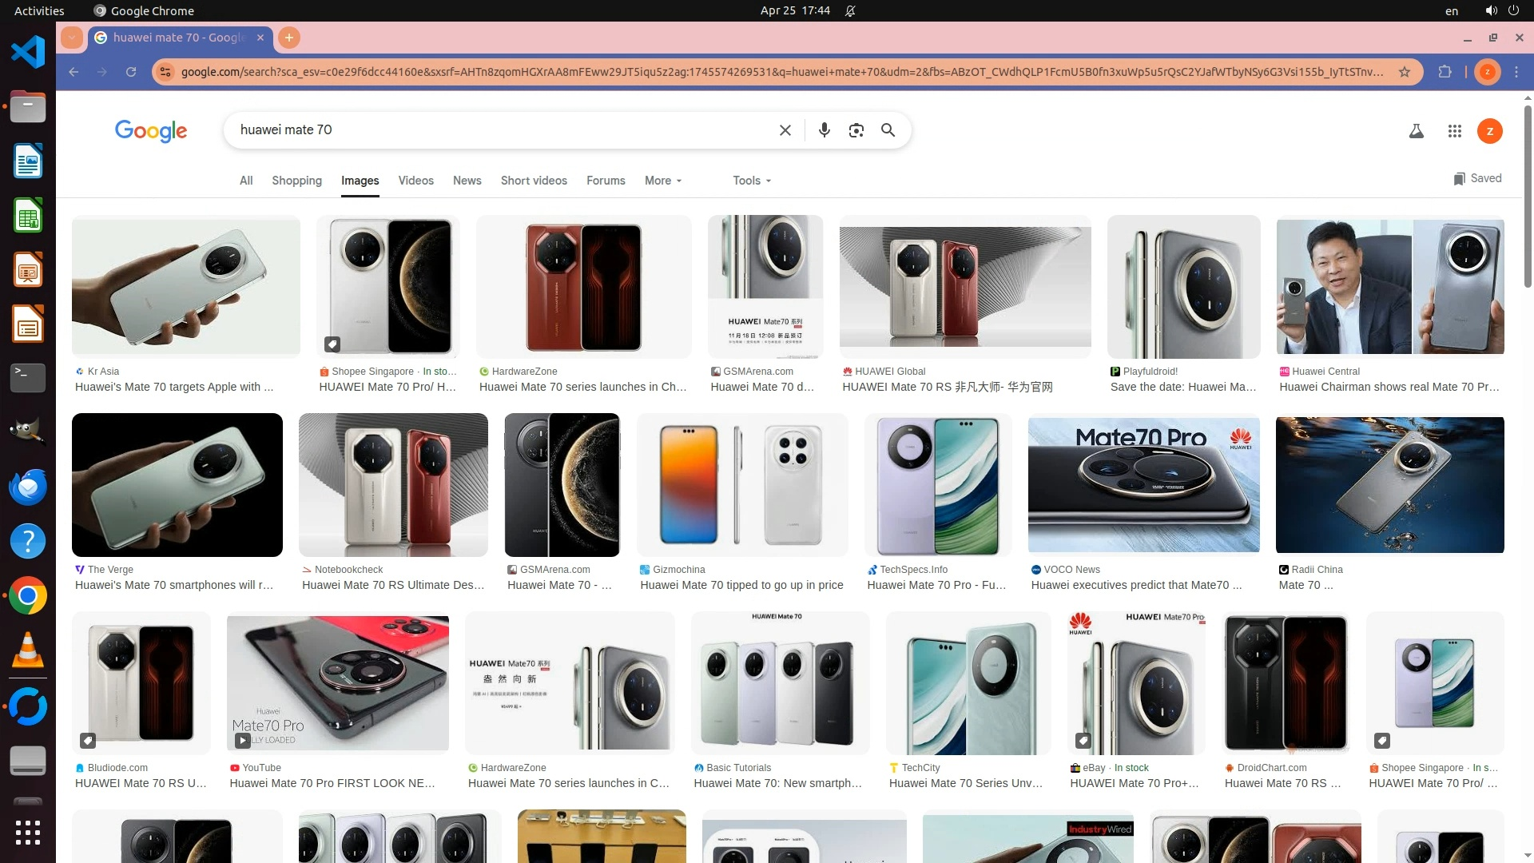Switch to the Shopping tab
Image resolution: width=1534 pixels, height=863 pixels.
(x=296, y=181)
